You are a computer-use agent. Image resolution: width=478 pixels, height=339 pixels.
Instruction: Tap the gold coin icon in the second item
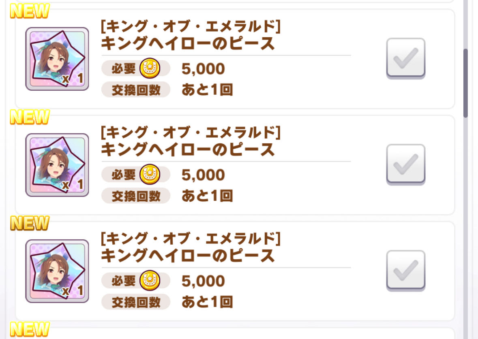tap(150, 175)
